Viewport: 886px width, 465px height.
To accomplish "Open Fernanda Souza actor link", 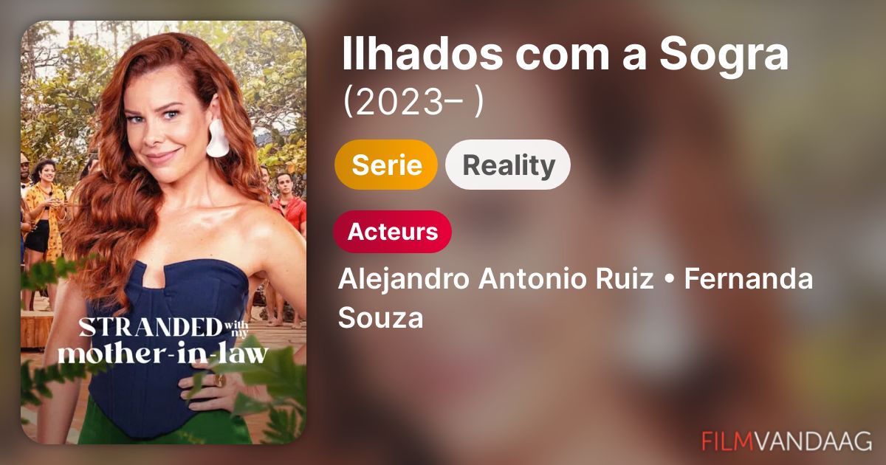I will pos(575,299).
